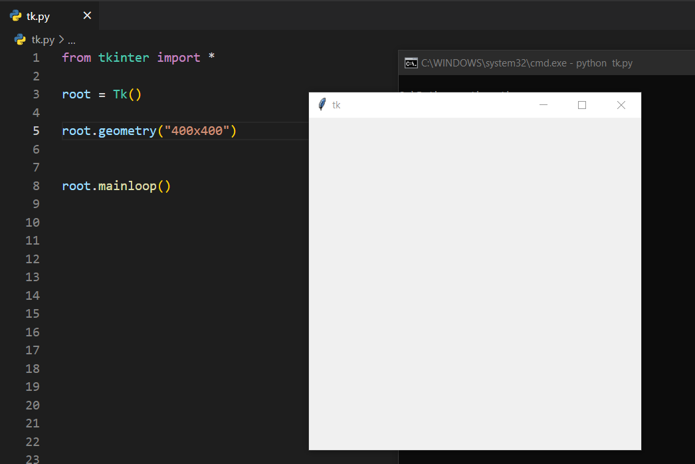695x464 pixels.
Task: Click the Python icon in the tk.py tab
Action: [x=16, y=16]
